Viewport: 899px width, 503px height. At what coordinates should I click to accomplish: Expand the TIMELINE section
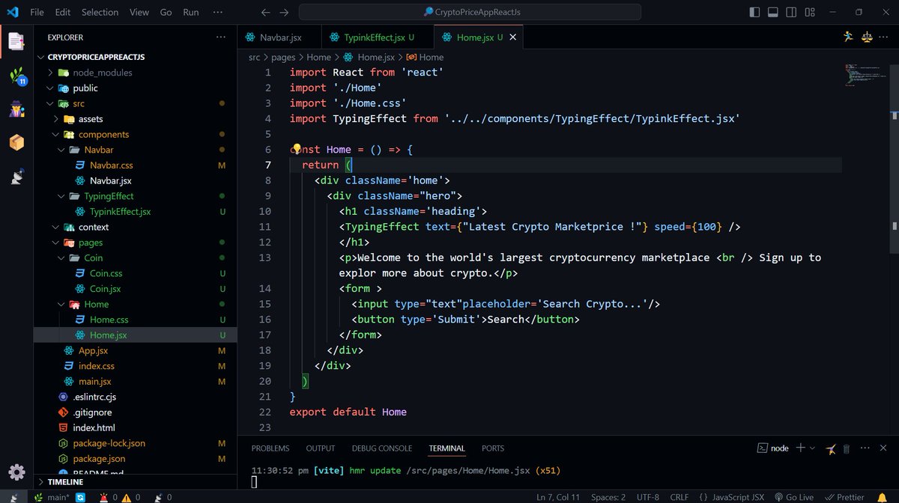point(65,482)
